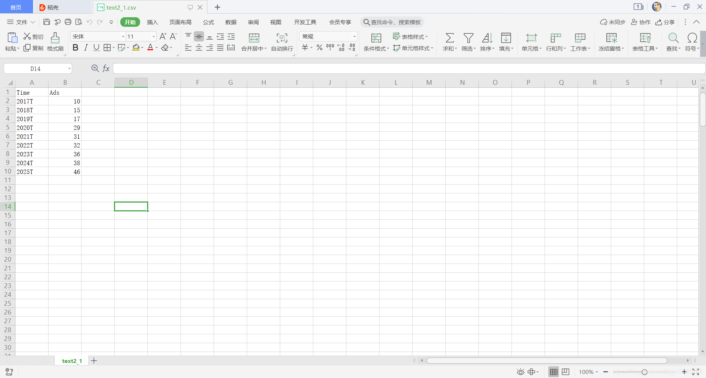
Task: Apply filter to the data
Action: point(468,41)
